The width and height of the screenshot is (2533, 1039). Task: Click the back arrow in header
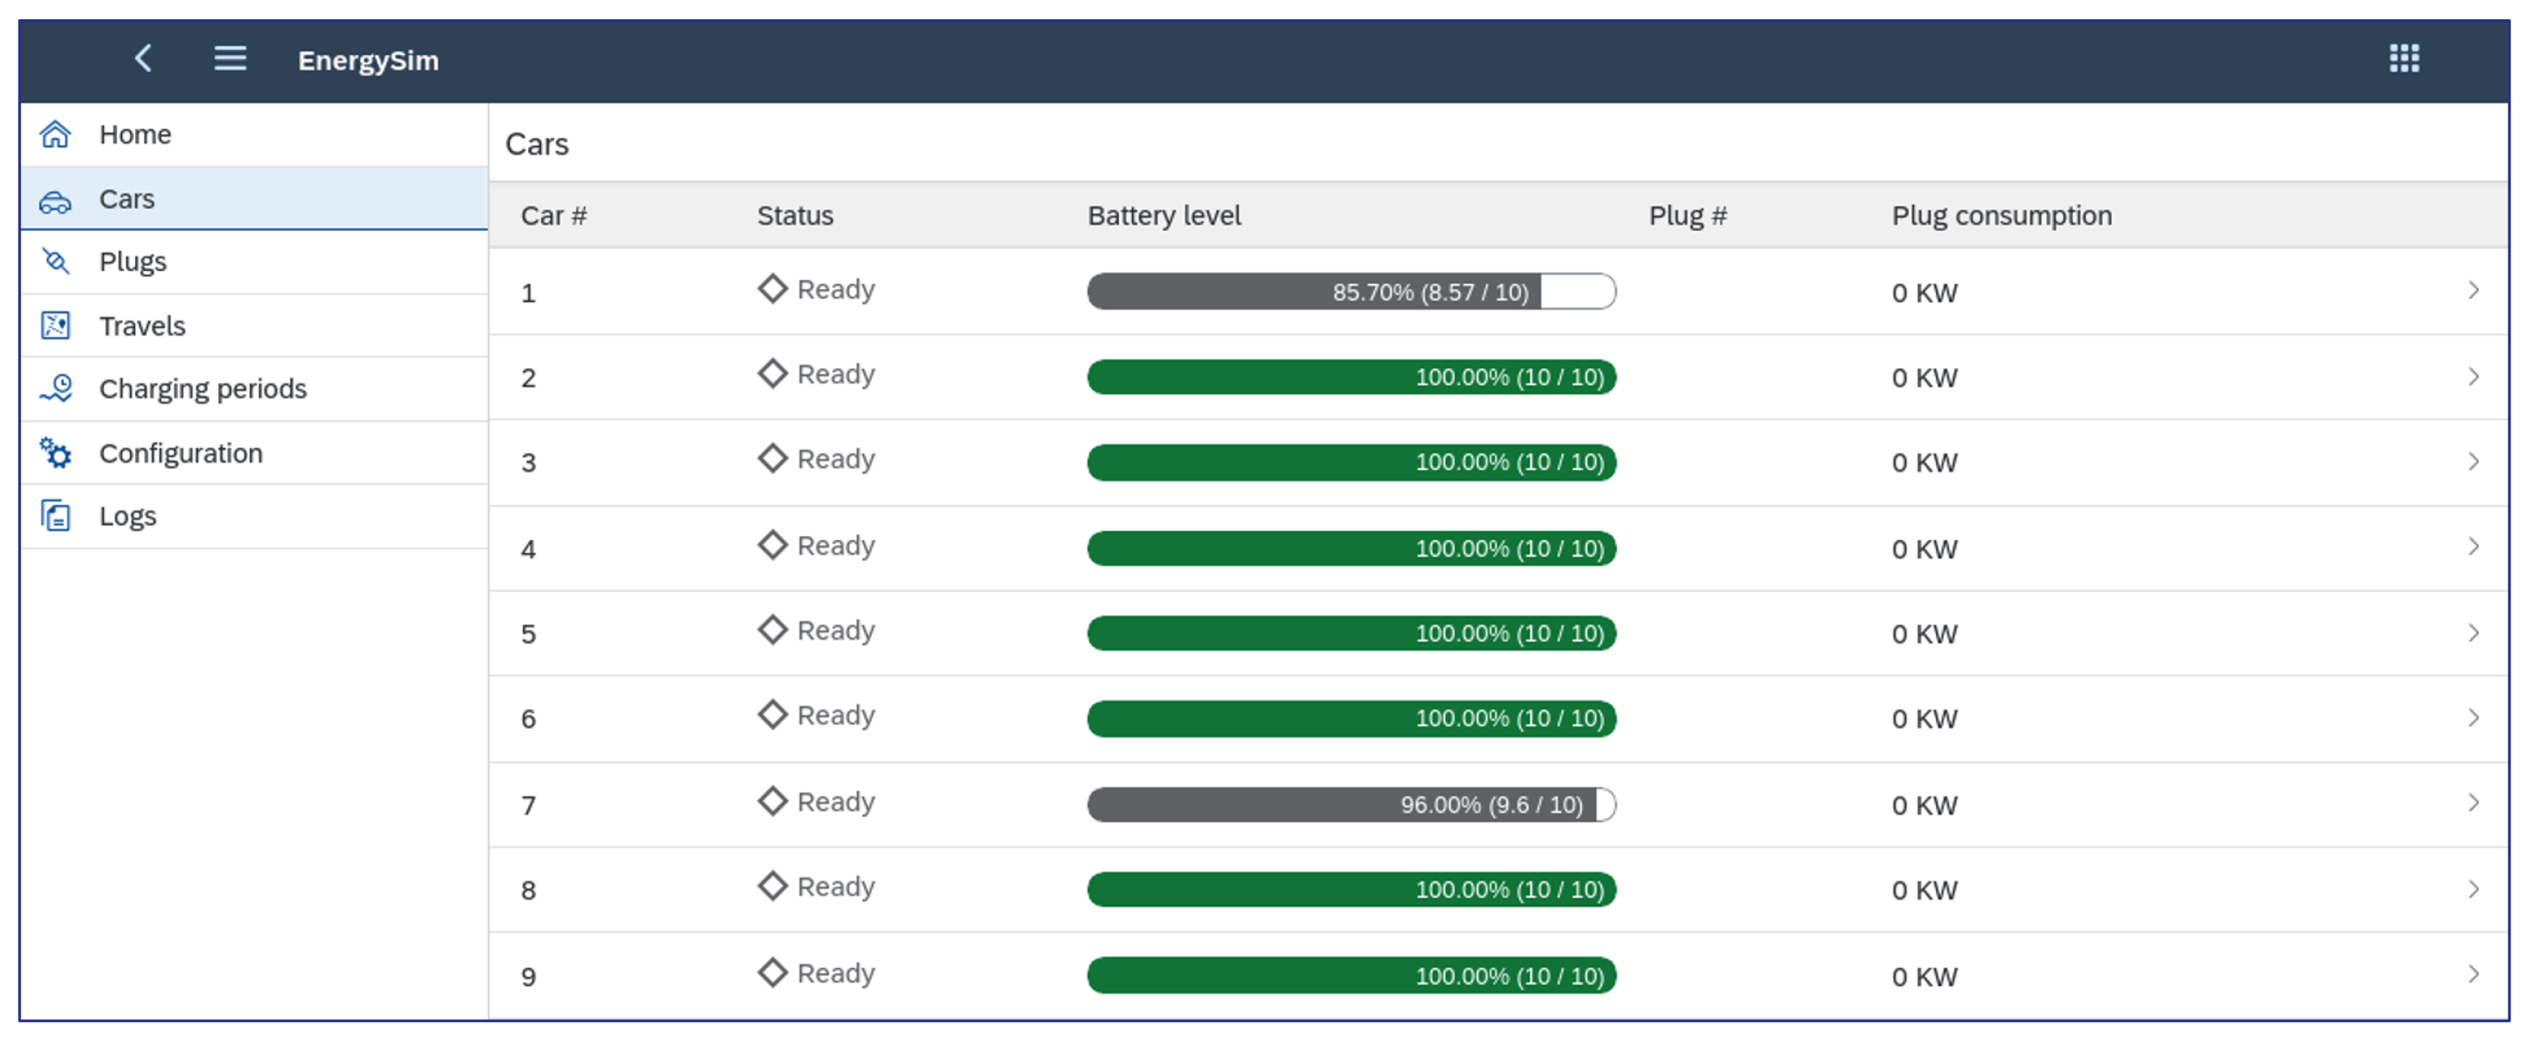click(x=143, y=59)
